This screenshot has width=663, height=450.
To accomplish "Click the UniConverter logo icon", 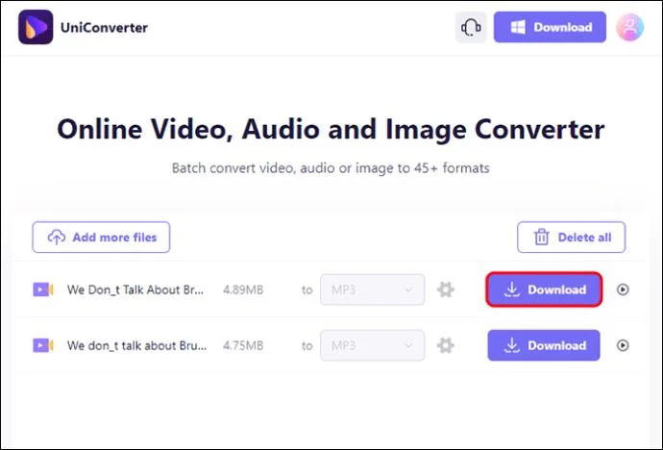I will click(36, 27).
